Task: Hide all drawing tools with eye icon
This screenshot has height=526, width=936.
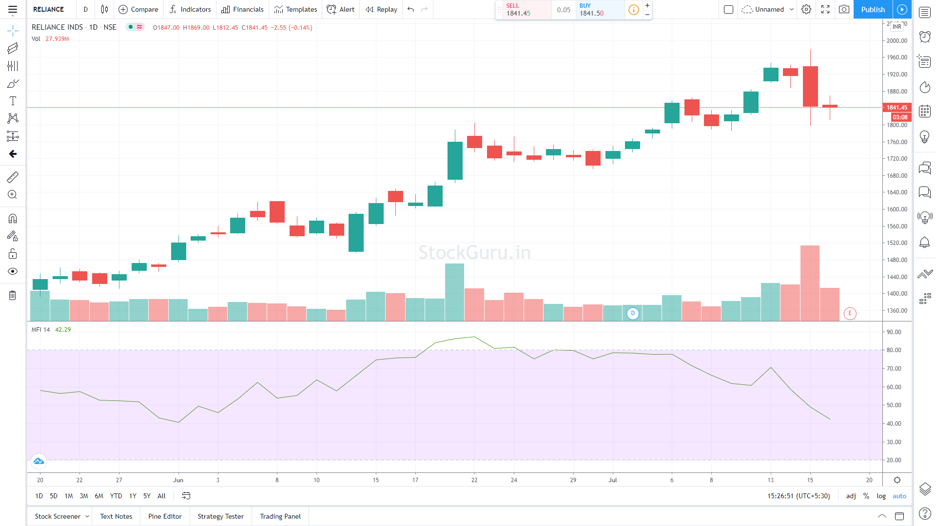Action: (13, 271)
